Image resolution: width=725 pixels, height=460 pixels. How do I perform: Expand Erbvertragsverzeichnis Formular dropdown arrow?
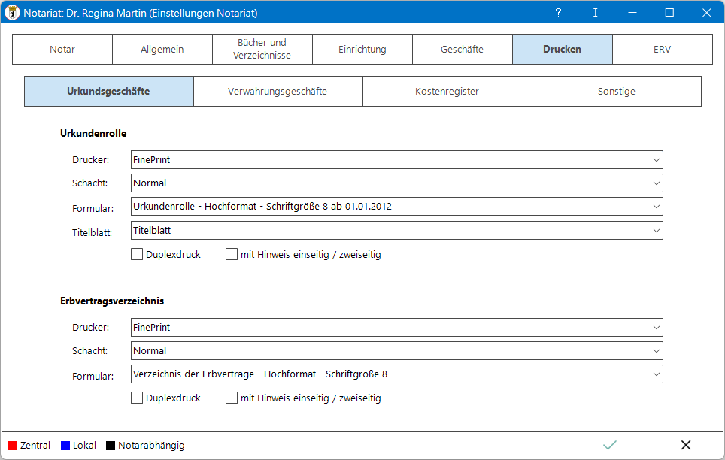(656, 374)
